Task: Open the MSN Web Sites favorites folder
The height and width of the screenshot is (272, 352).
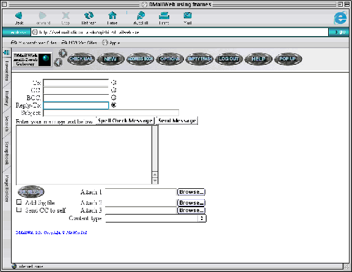Action: point(79,42)
